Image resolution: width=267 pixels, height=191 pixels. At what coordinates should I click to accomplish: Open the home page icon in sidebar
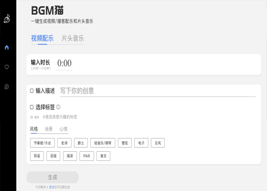point(7,47)
